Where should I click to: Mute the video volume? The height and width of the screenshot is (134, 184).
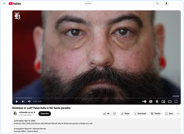coord(29,102)
